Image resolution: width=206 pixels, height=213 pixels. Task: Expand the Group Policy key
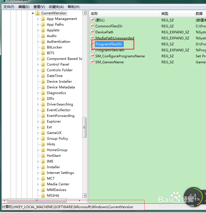pos(38,139)
